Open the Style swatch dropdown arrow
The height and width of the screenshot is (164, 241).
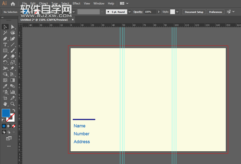(x=177, y=12)
